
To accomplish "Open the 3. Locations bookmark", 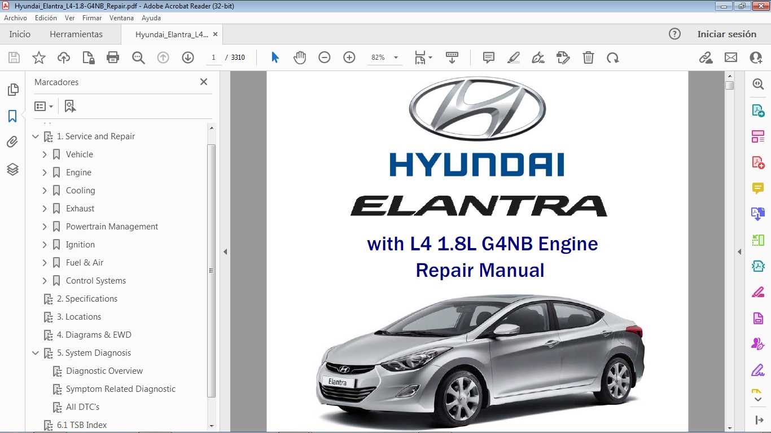I will (78, 317).
